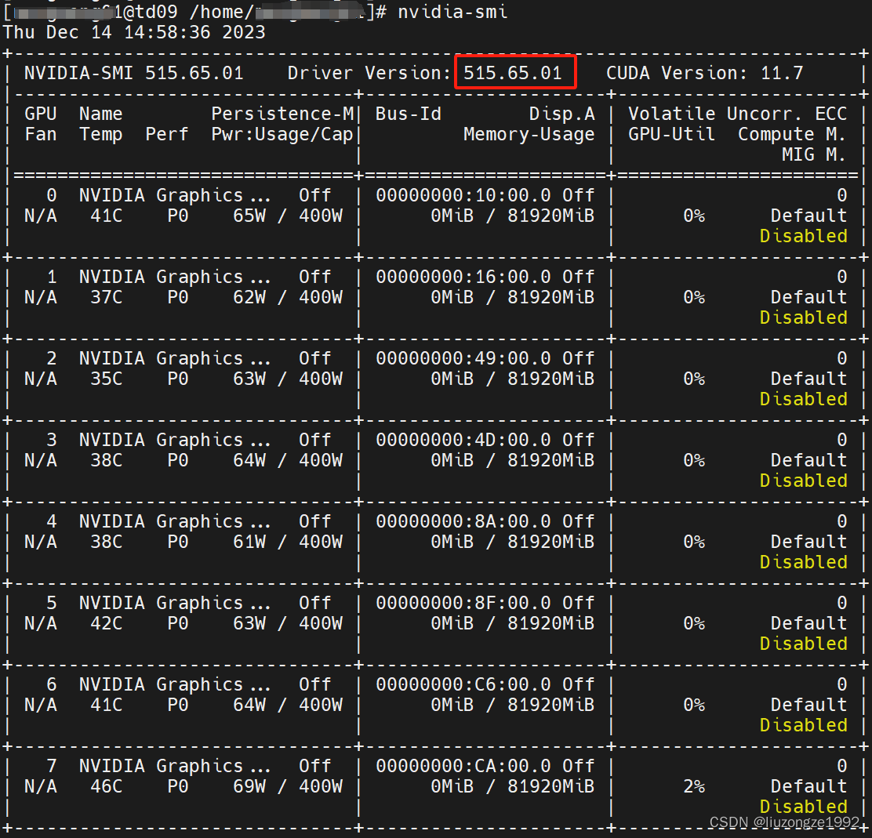
Task: Select the GPU-Util column header
Action: pos(671,133)
